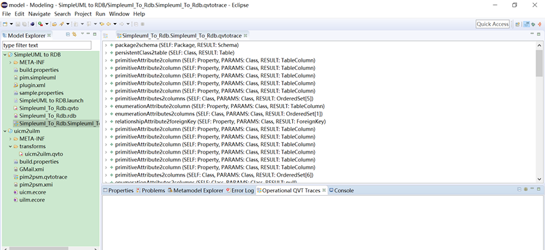Screen dimensions: 545x250
Task: Click the Search pencil toolbar icon
Action: pyautogui.click(x=61, y=24)
